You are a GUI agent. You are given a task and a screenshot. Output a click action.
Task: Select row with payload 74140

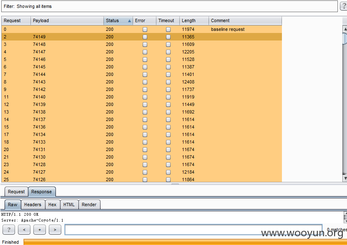click(x=142, y=97)
